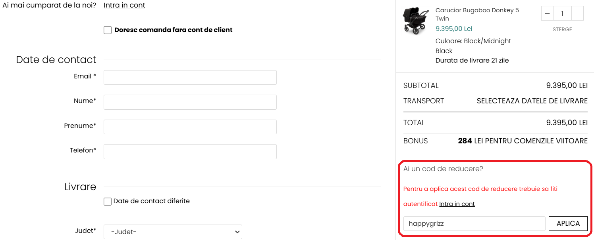This screenshot has height=240, width=594.
Task: Open the Bugaboo Donkey stroller product image
Action: (416, 21)
